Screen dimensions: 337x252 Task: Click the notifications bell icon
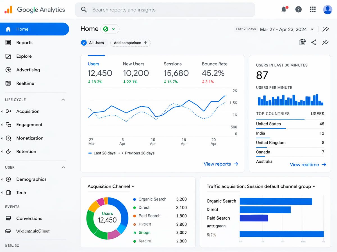[x=284, y=10]
